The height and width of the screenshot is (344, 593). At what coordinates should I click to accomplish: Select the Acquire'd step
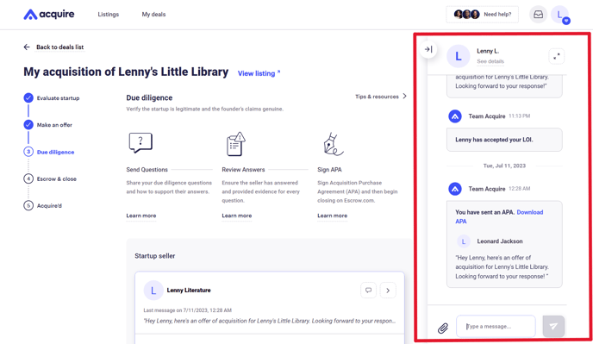tap(43, 206)
